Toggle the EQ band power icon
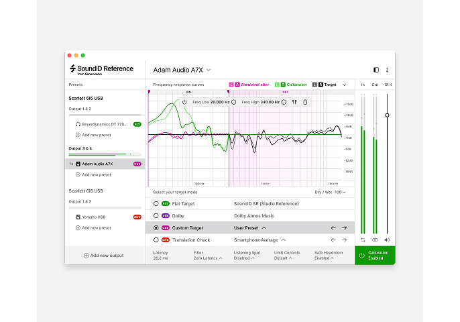 (184, 102)
